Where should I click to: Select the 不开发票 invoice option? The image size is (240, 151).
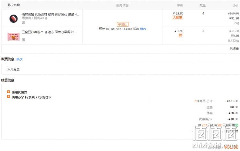point(13,70)
